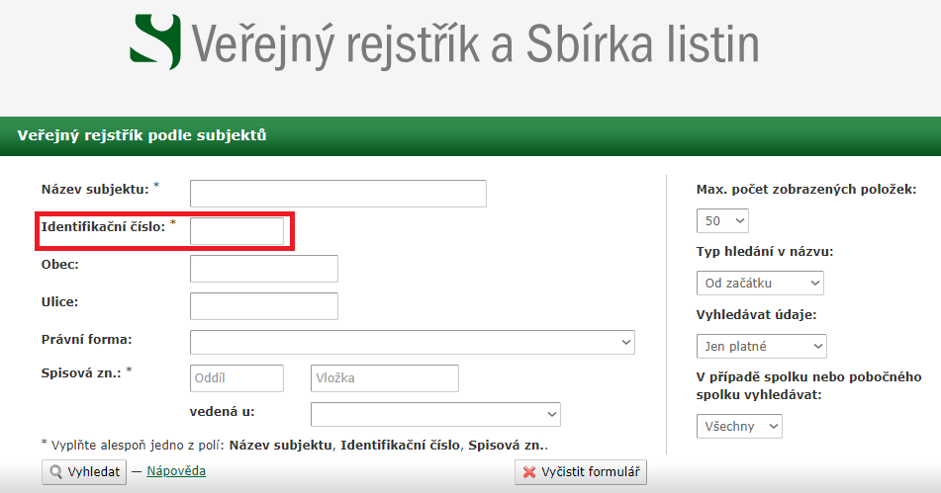941x493 pixels.
Task: Focus the Oddíl field of Spisová zn.
Action: [x=236, y=378]
